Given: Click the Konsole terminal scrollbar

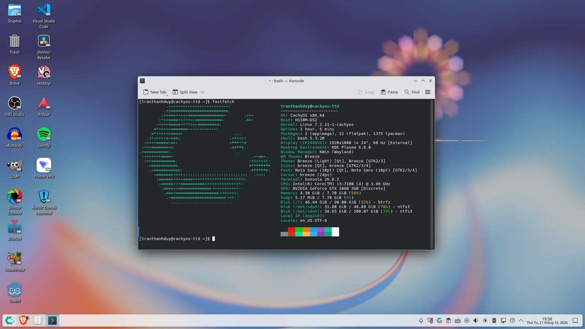Looking at the screenshot, I should (x=432, y=174).
